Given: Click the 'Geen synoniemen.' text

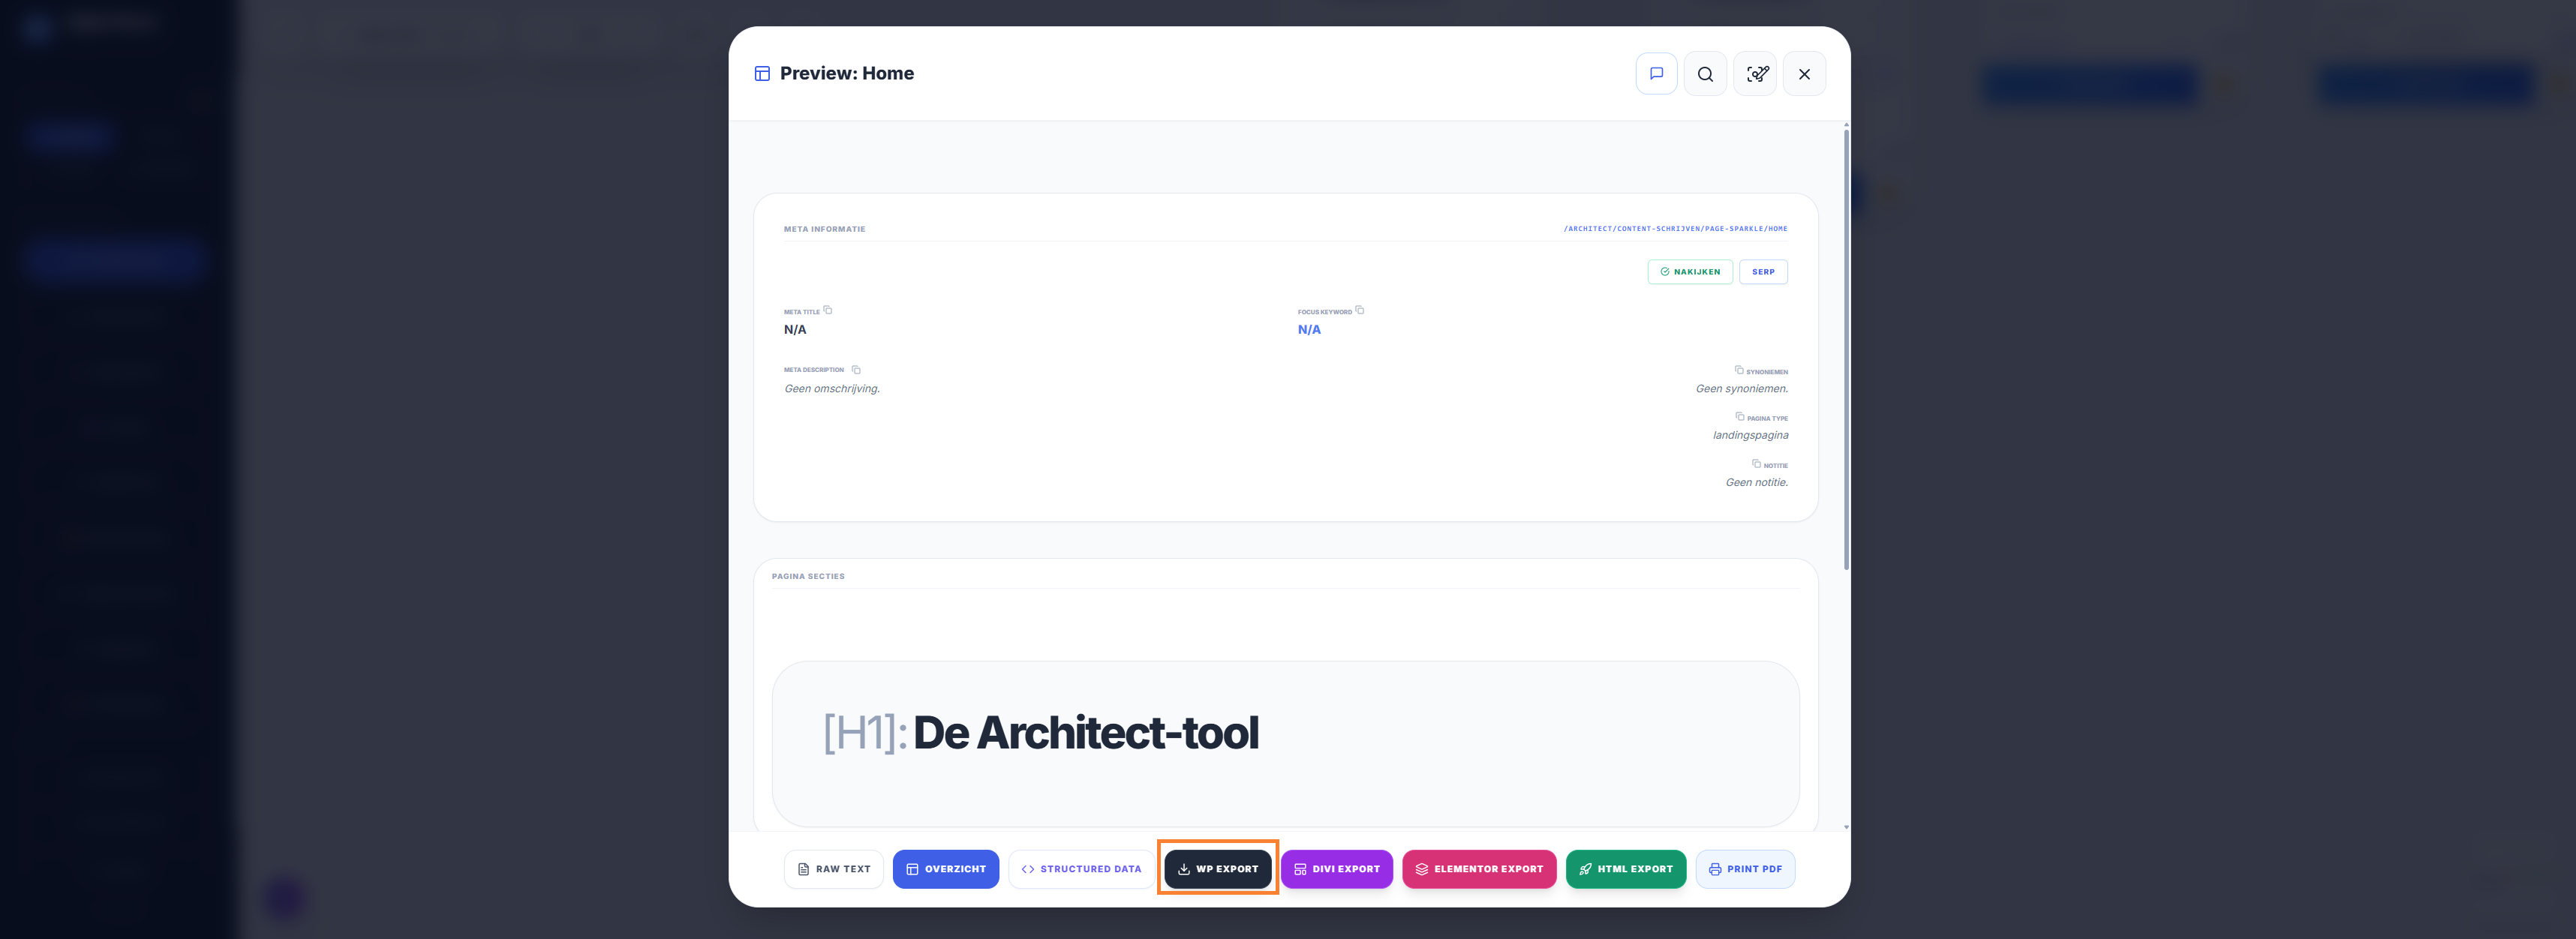Looking at the screenshot, I should click(x=1741, y=389).
